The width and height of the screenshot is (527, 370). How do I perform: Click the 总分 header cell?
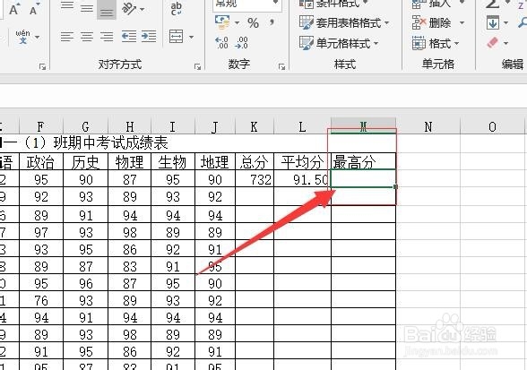255,161
